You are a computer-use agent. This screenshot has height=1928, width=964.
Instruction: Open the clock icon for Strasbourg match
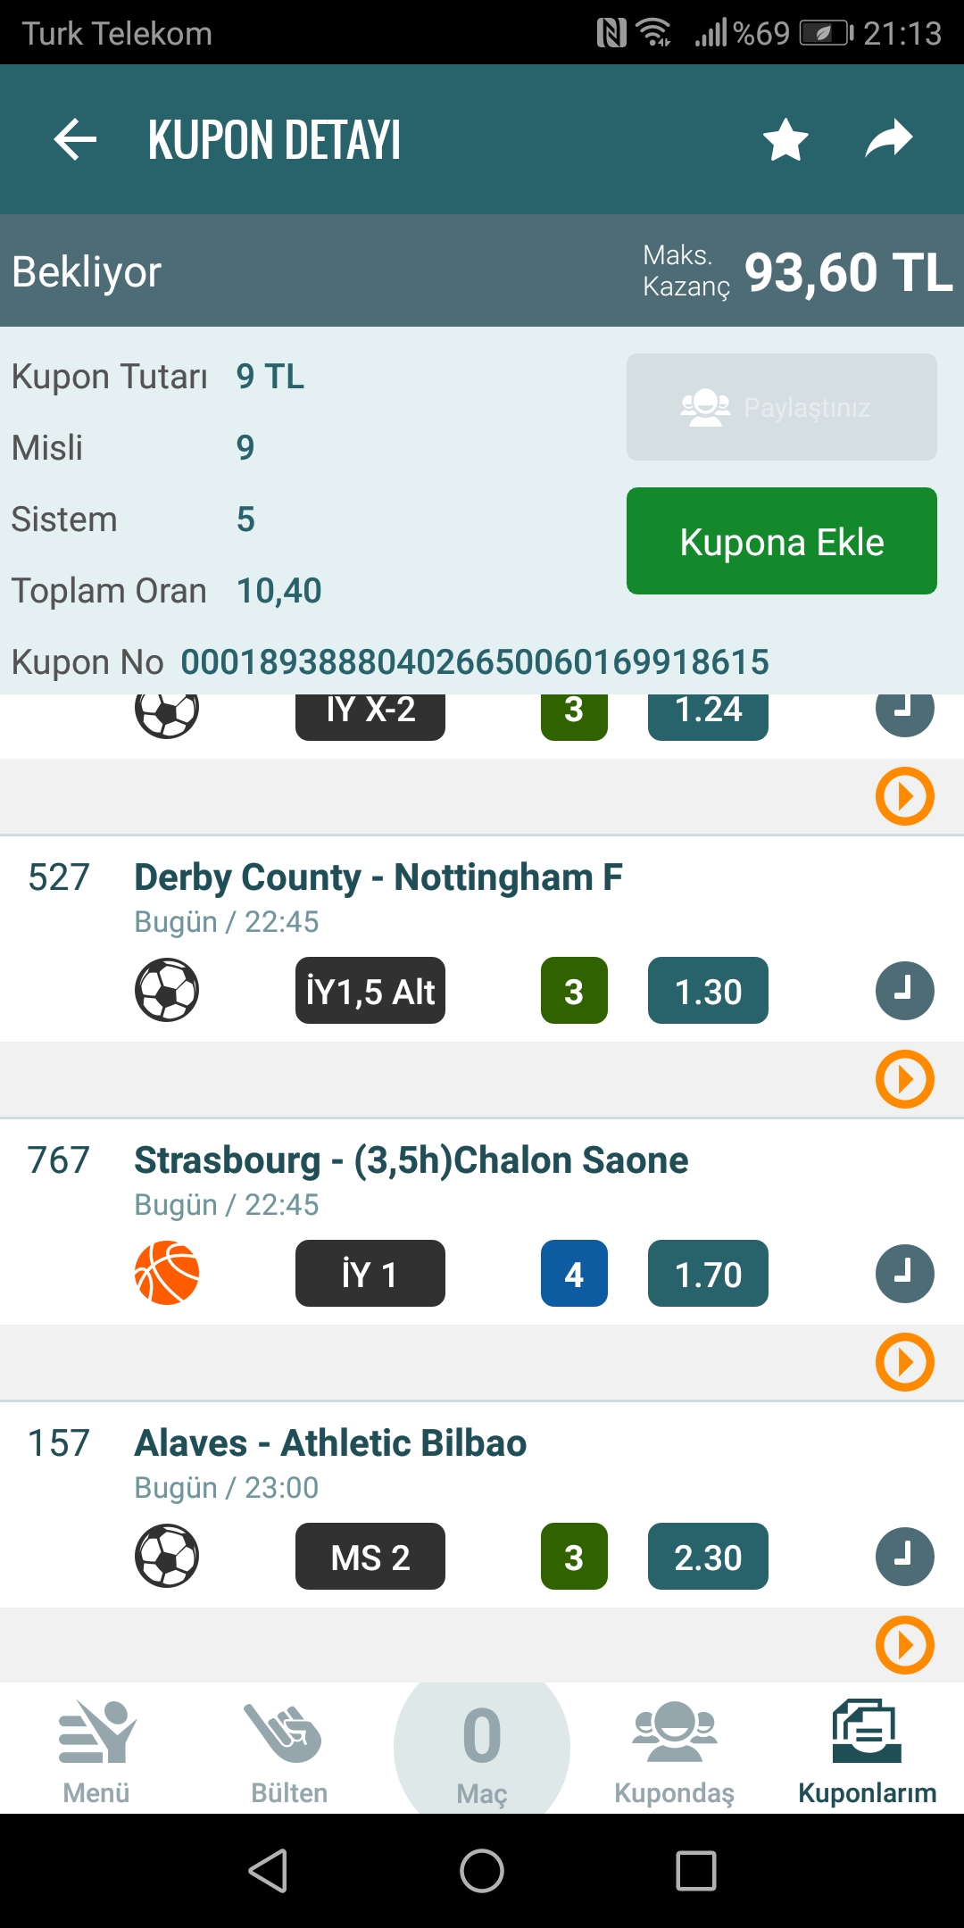click(905, 1274)
